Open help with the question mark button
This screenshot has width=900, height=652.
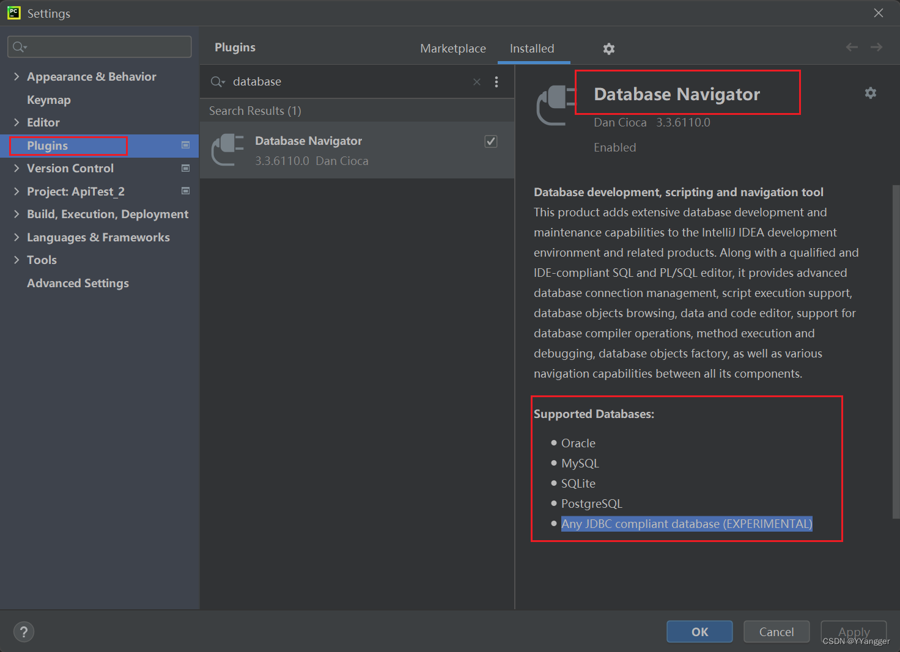(24, 632)
